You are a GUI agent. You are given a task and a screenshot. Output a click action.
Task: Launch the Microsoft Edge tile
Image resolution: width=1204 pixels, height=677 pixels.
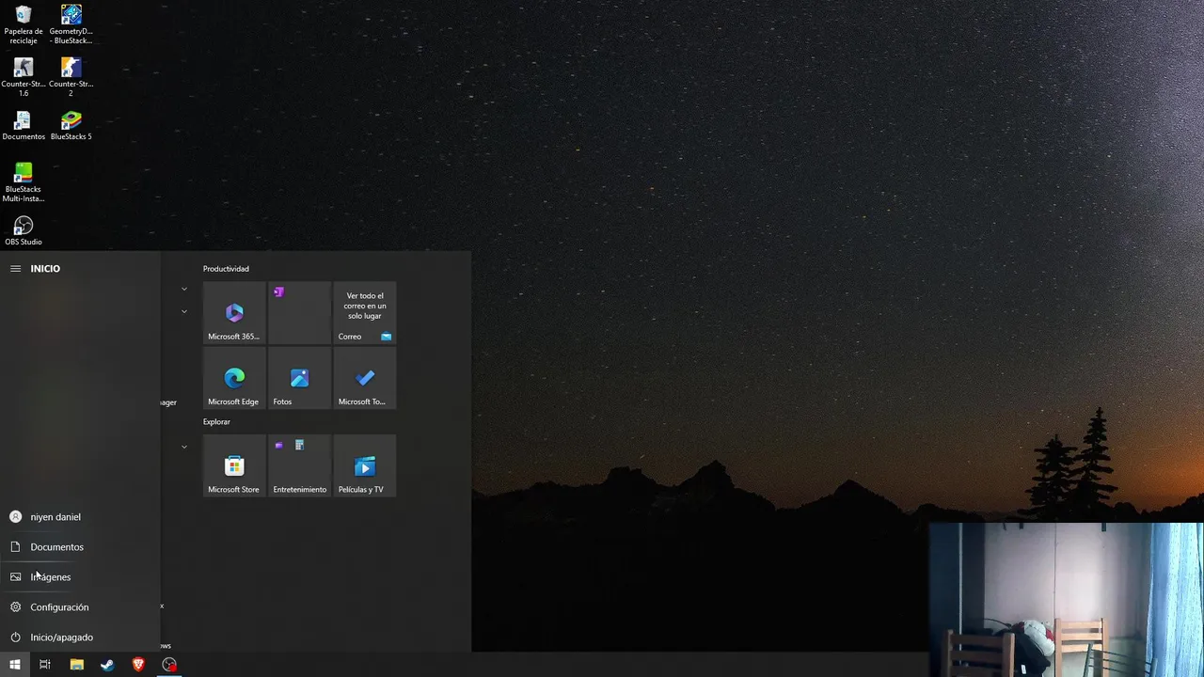point(234,378)
